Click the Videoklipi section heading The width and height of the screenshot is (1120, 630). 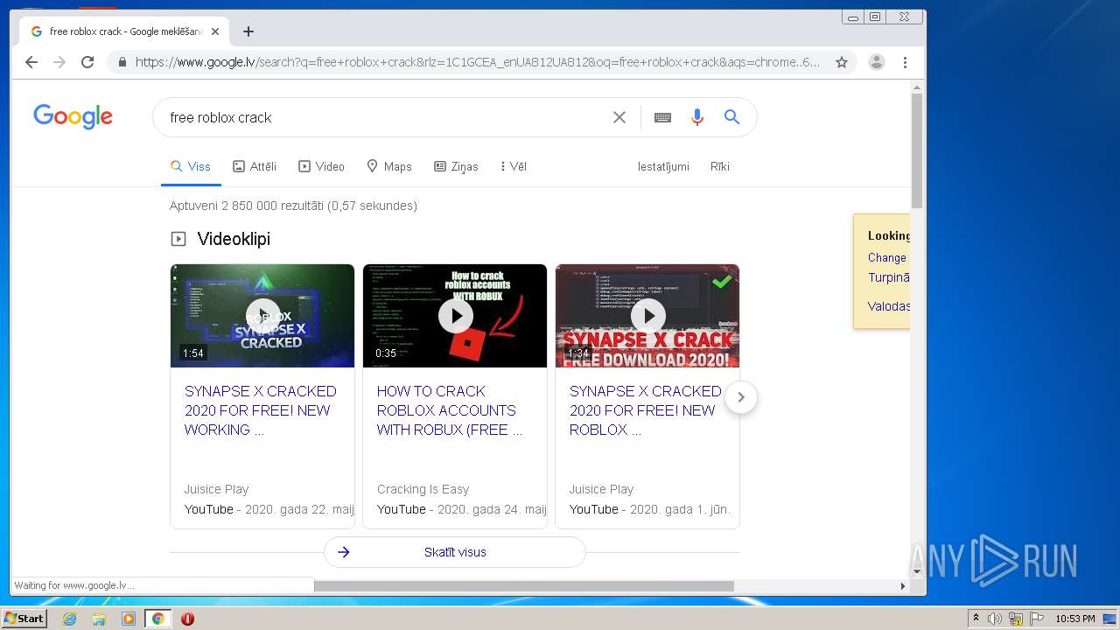pyautogui.click(x=234, y=239)
